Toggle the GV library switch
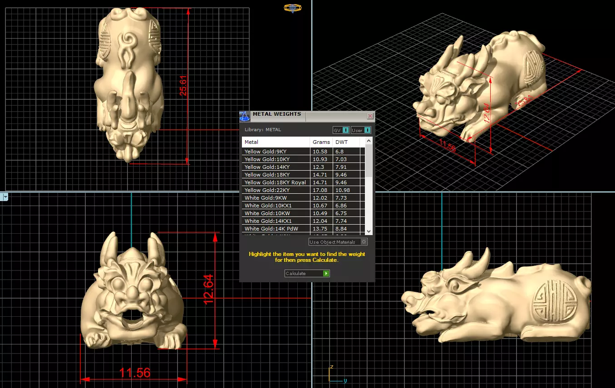Image resolution: width=615 pixels, height=388 pixels. point(341,130)
